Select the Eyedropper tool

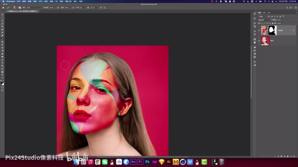[x=2, y=32]
